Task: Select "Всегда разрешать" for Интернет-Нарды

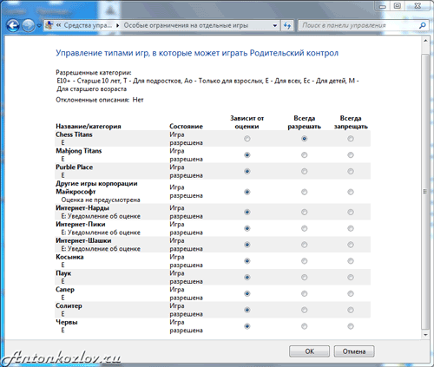Action: 304,212
